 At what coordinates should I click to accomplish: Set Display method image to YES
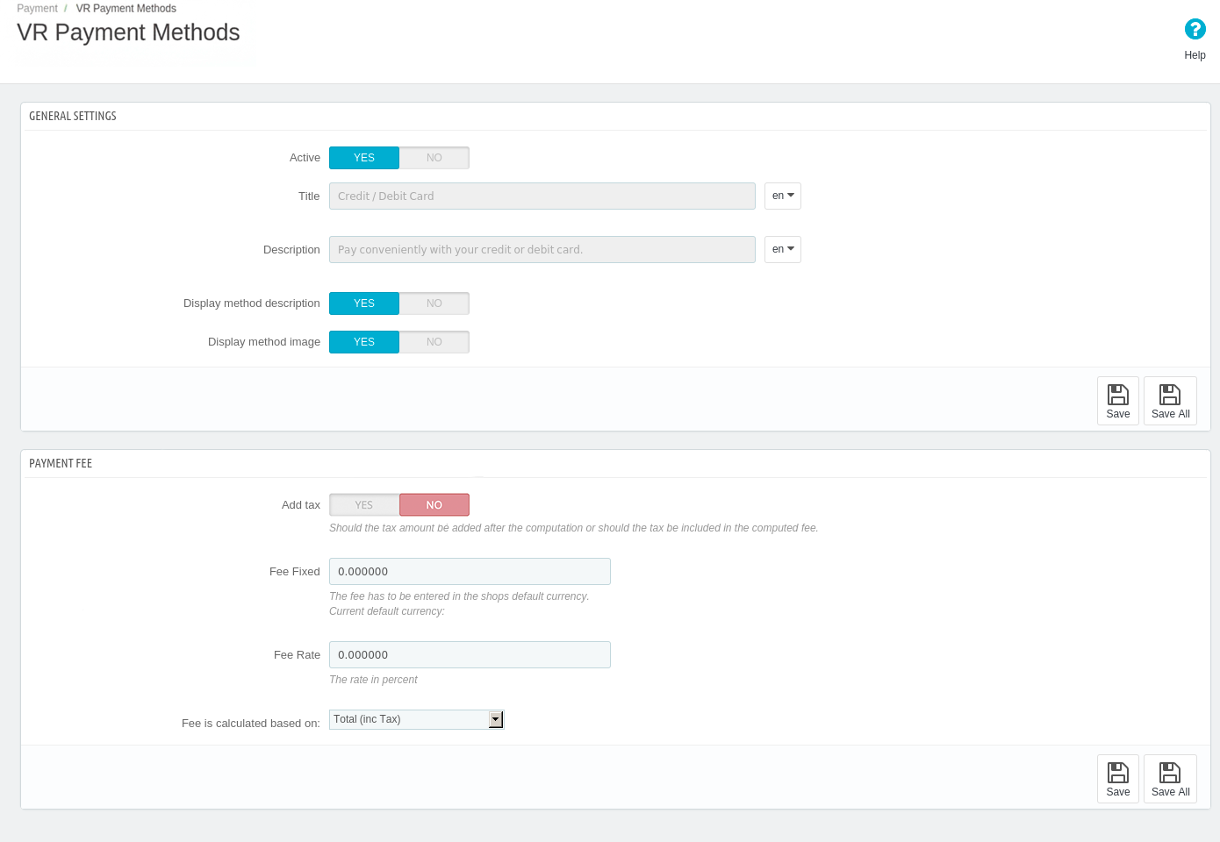[364, 342]
